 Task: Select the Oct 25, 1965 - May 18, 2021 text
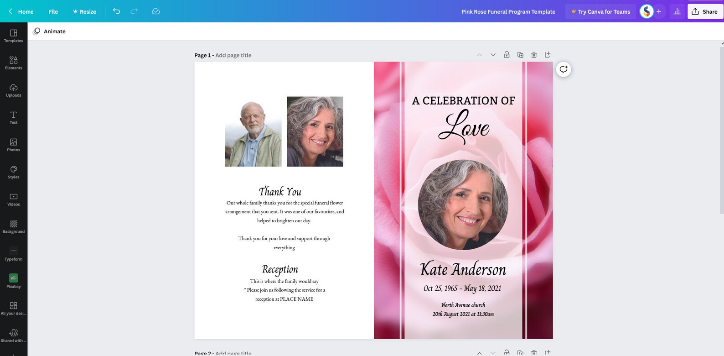pos(462,288)
